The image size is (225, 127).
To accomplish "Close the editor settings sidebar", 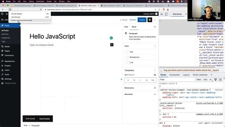I will [155, 27].
